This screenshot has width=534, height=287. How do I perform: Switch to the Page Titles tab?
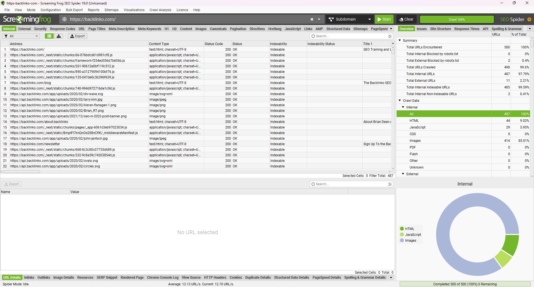(x=97, y=29)
